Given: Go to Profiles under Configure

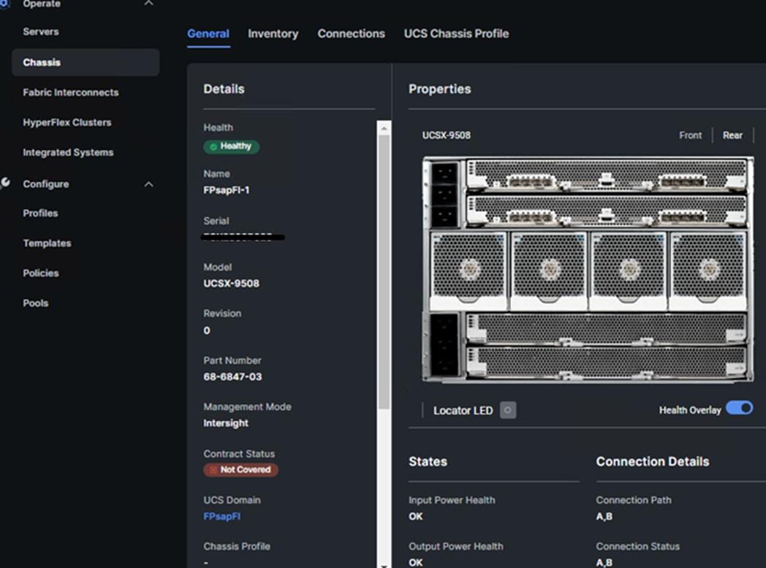Looking at the screenshot, I should 40,213.
